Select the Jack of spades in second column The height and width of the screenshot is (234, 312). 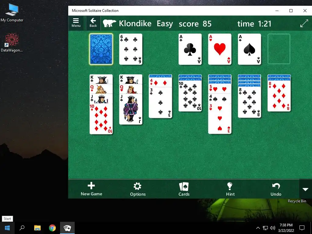tap(131, 109)
